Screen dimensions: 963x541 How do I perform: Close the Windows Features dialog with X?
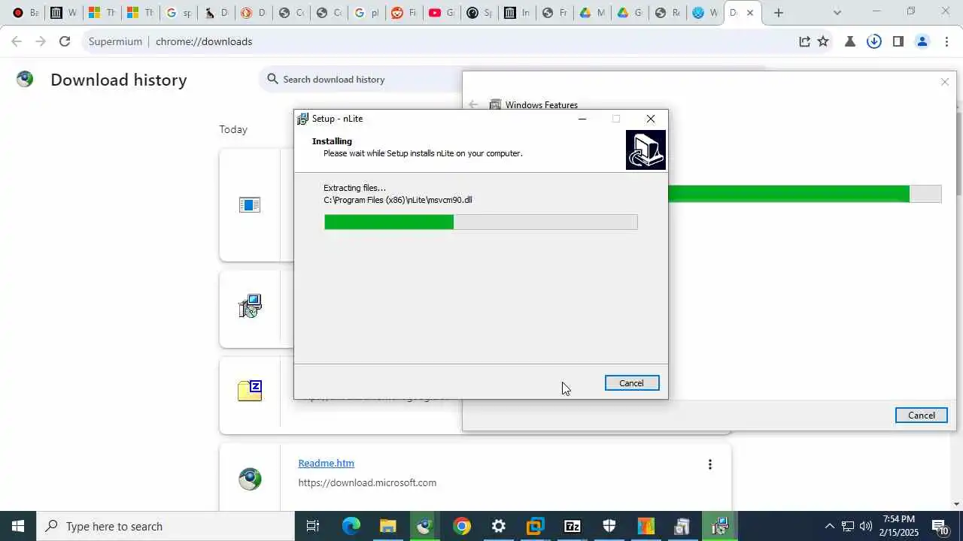click(x=945, y=82)
